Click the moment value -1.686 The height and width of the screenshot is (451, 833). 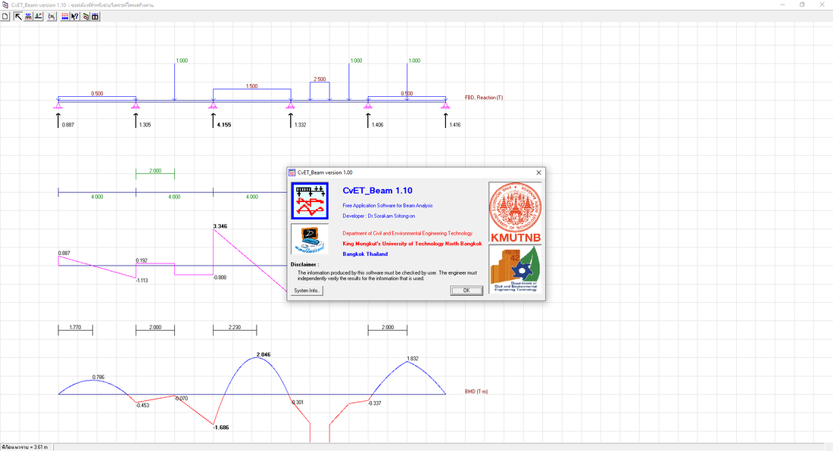point(221,428)
